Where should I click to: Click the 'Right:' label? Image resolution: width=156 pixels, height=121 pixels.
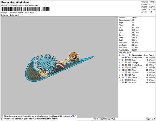(121, 30)
